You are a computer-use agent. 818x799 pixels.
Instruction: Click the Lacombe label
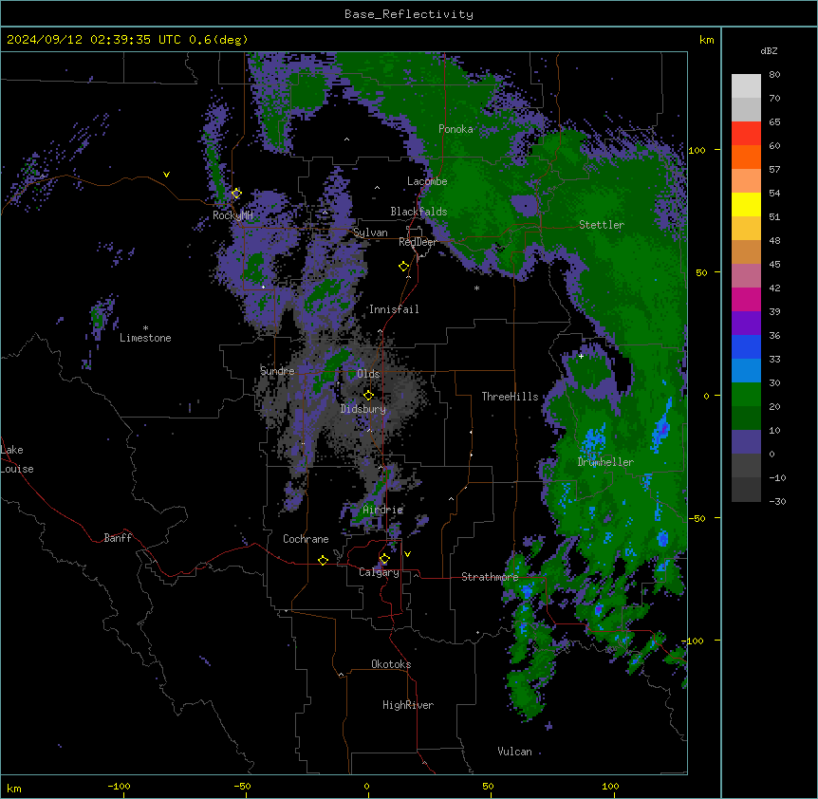tap(427, 181)
